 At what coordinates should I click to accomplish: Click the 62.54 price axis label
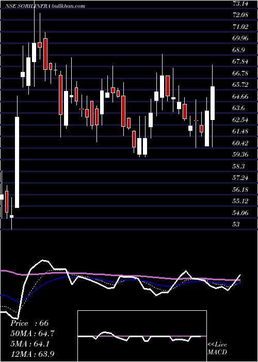coord(241,120)
